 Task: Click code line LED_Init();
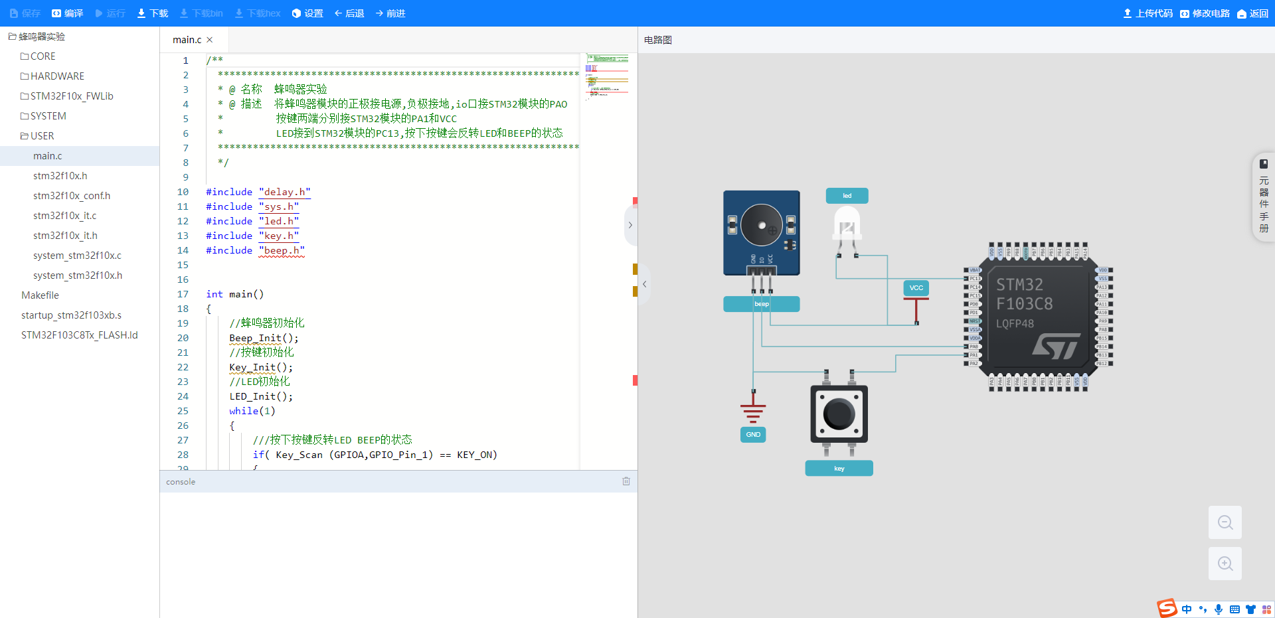pos(261,396)
